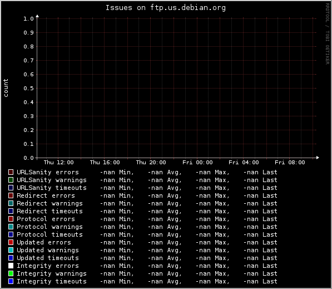Click the Fri 08:00 time axis label

[290, 163]
